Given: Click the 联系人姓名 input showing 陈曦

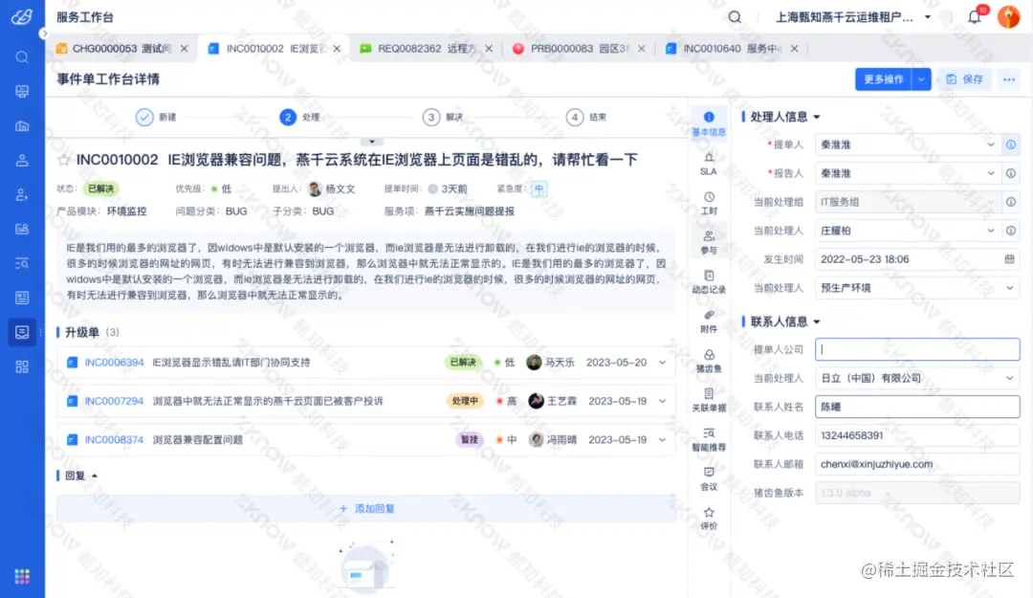Looking at the screenshot, I should (x=915, y=406).
